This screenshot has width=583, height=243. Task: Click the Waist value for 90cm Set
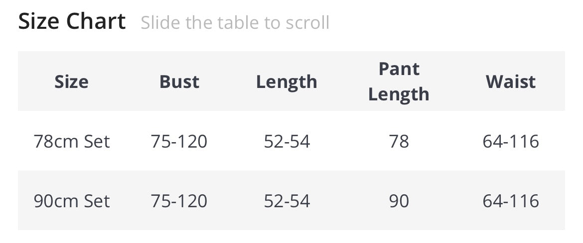[x=511, y=201]
